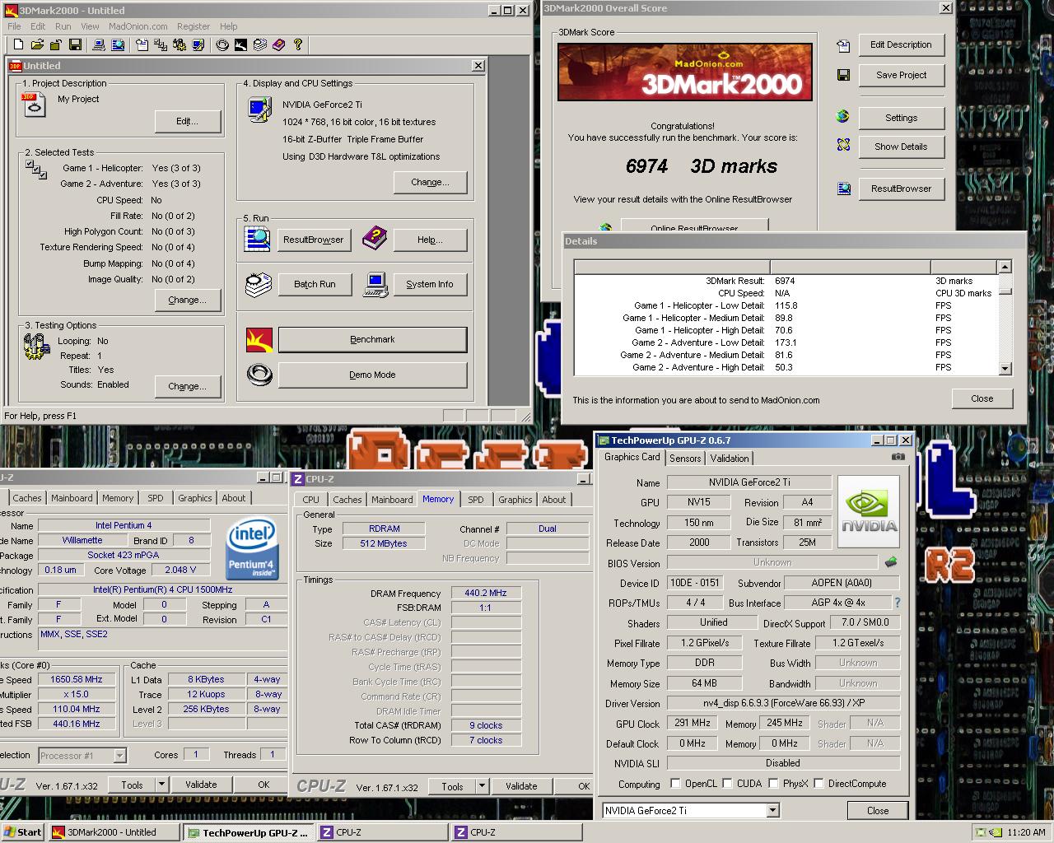Click the display settings toolbar icon
Viewport: 1054px width, 843px height.
pyautogui.click(x=198, y=44)
